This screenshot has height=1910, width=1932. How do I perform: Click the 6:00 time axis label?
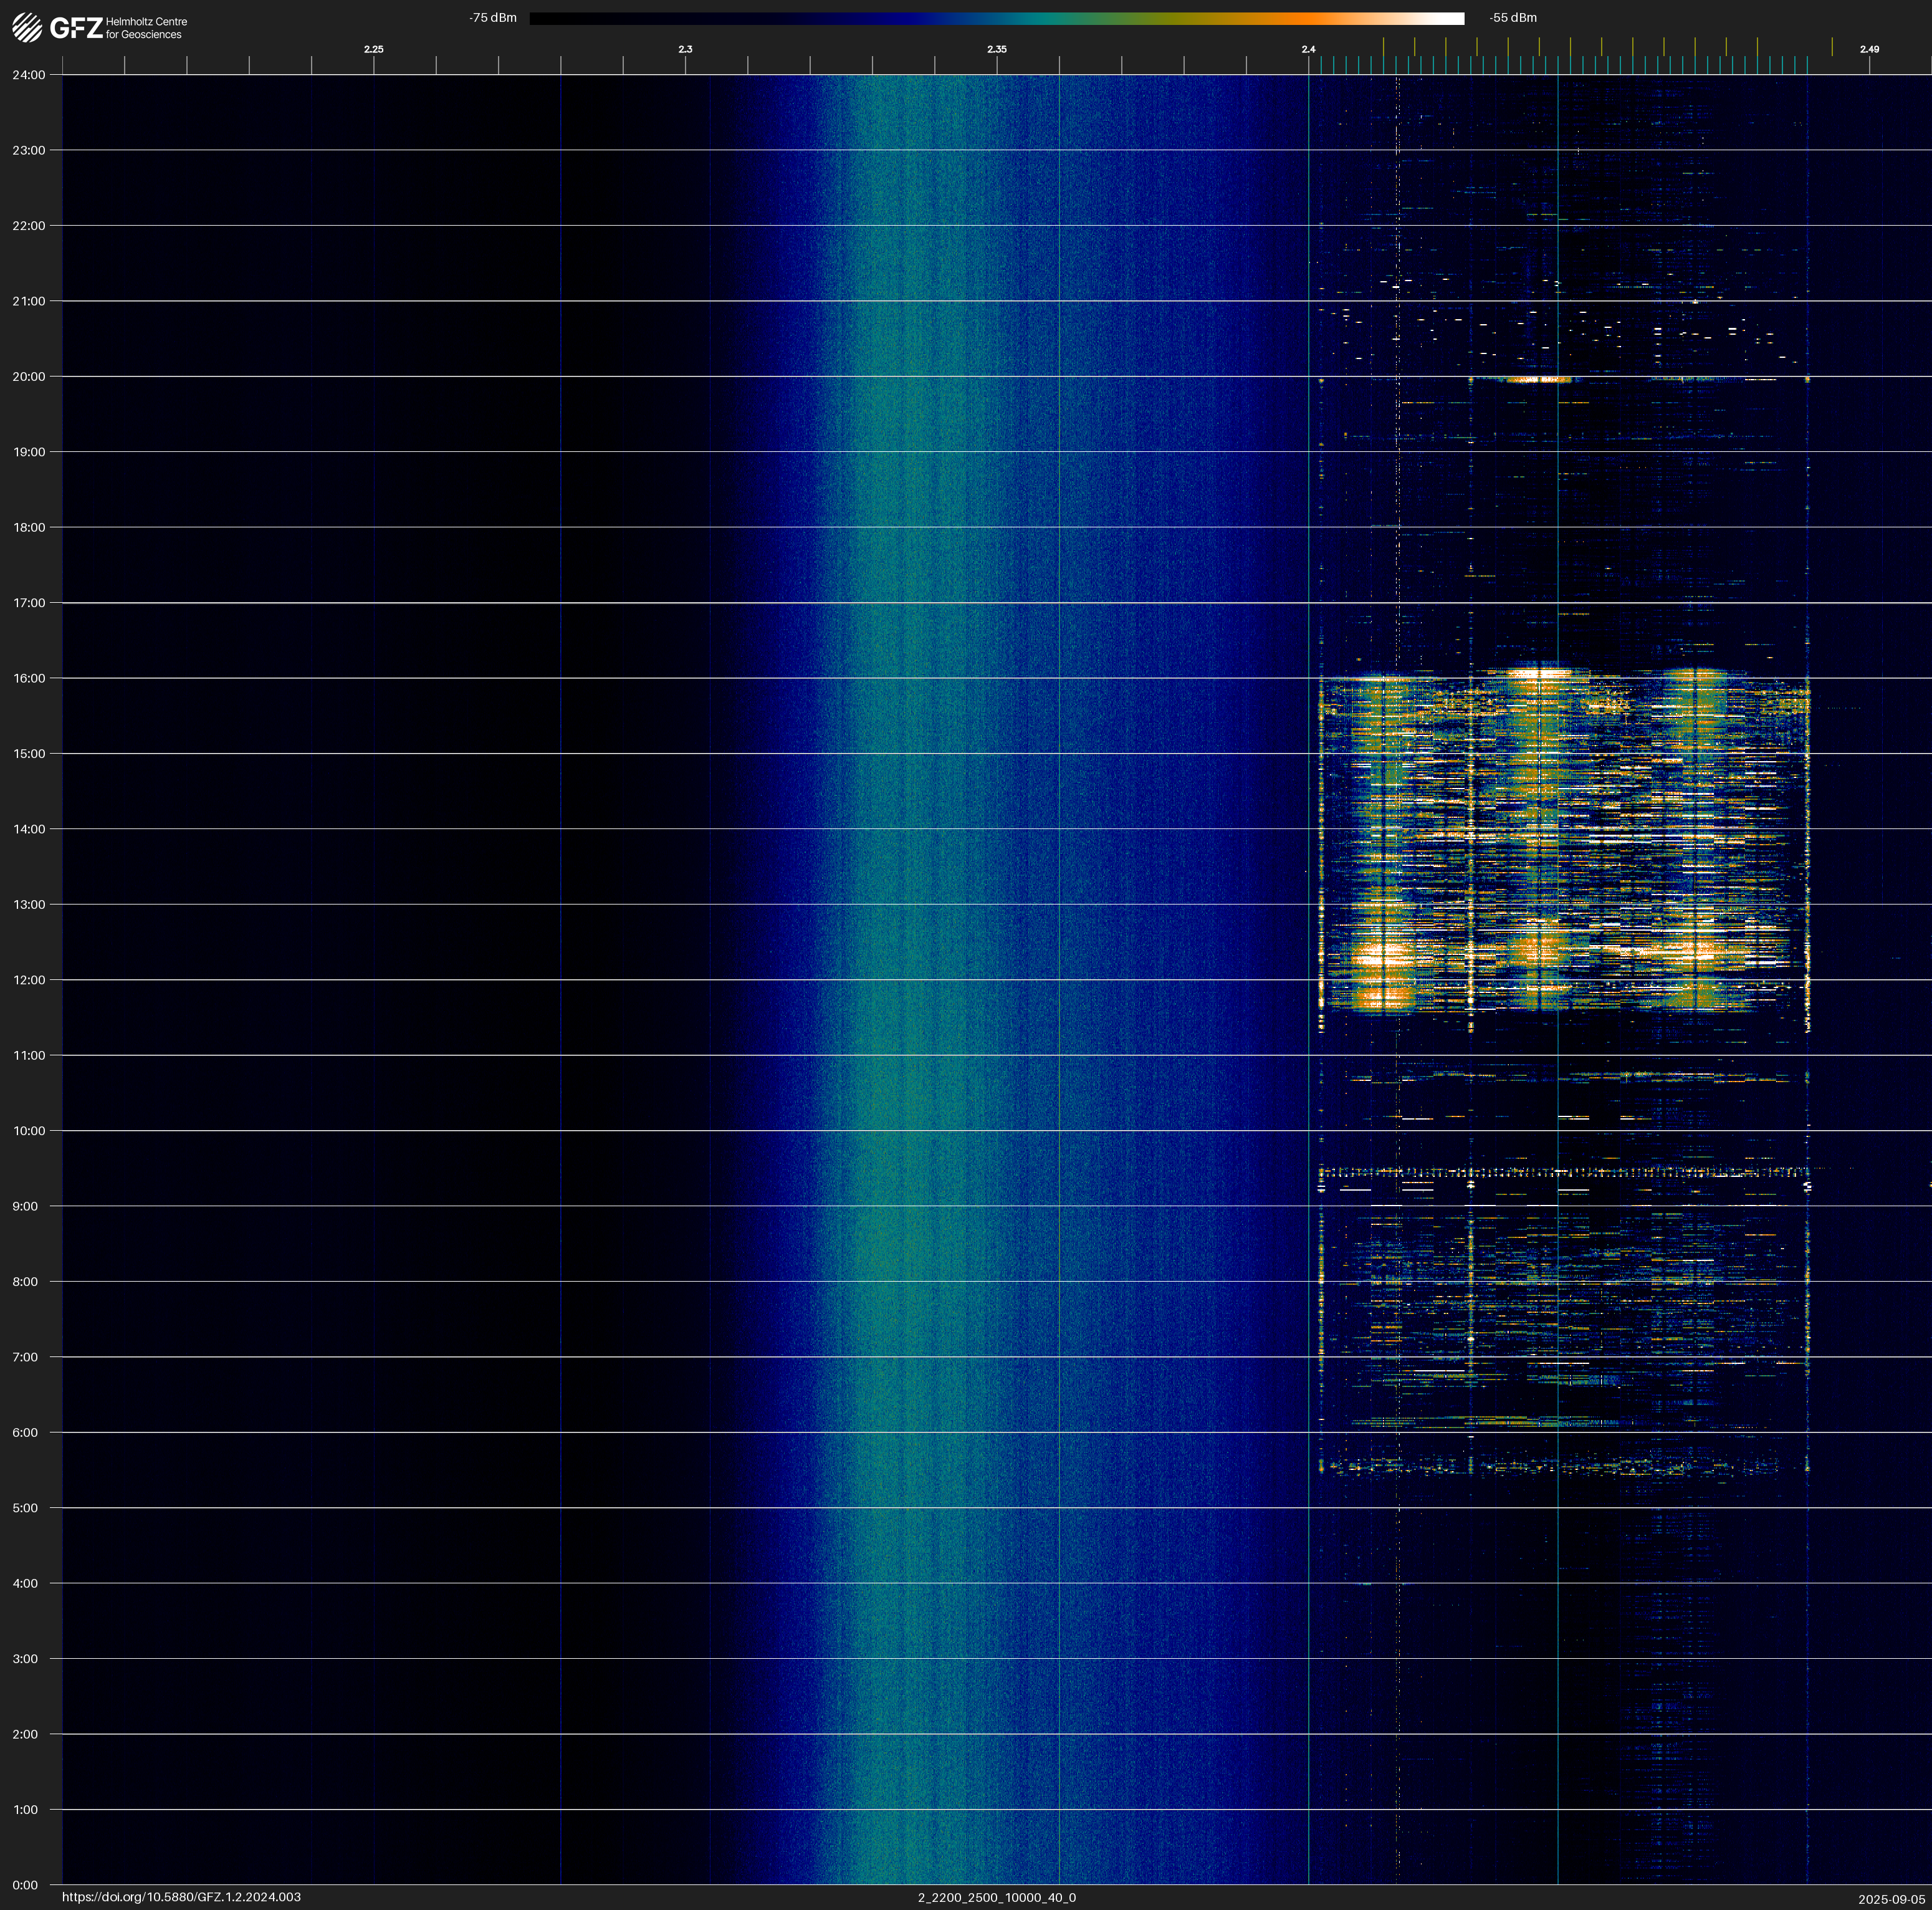(25, 1432)
